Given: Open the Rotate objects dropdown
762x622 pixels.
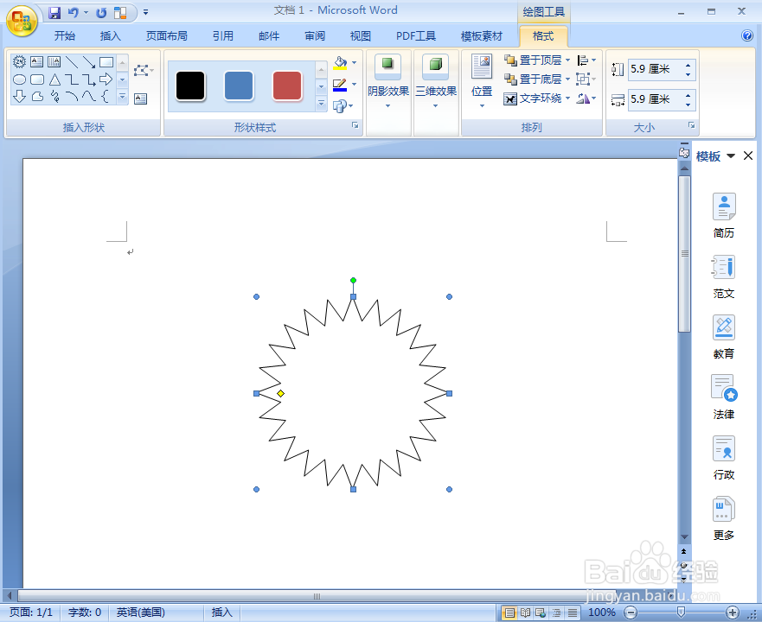Looking at the screenshot, I should pos(586,98).
